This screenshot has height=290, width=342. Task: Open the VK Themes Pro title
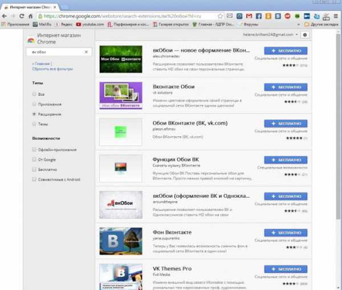[172, 268]
